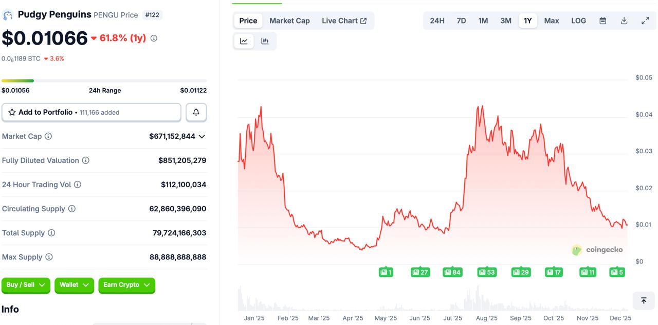The height and width of the screenshot is (325, 658).
Task: Open the Wallet dropdown
Action: point(74,285)
